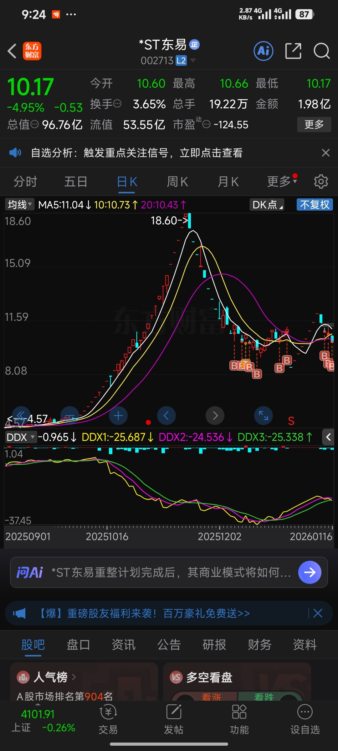Open 交易 trade icon in bottom bar
Screen dimensions: 338x751
pyautogui.click(x=108, y=719)
